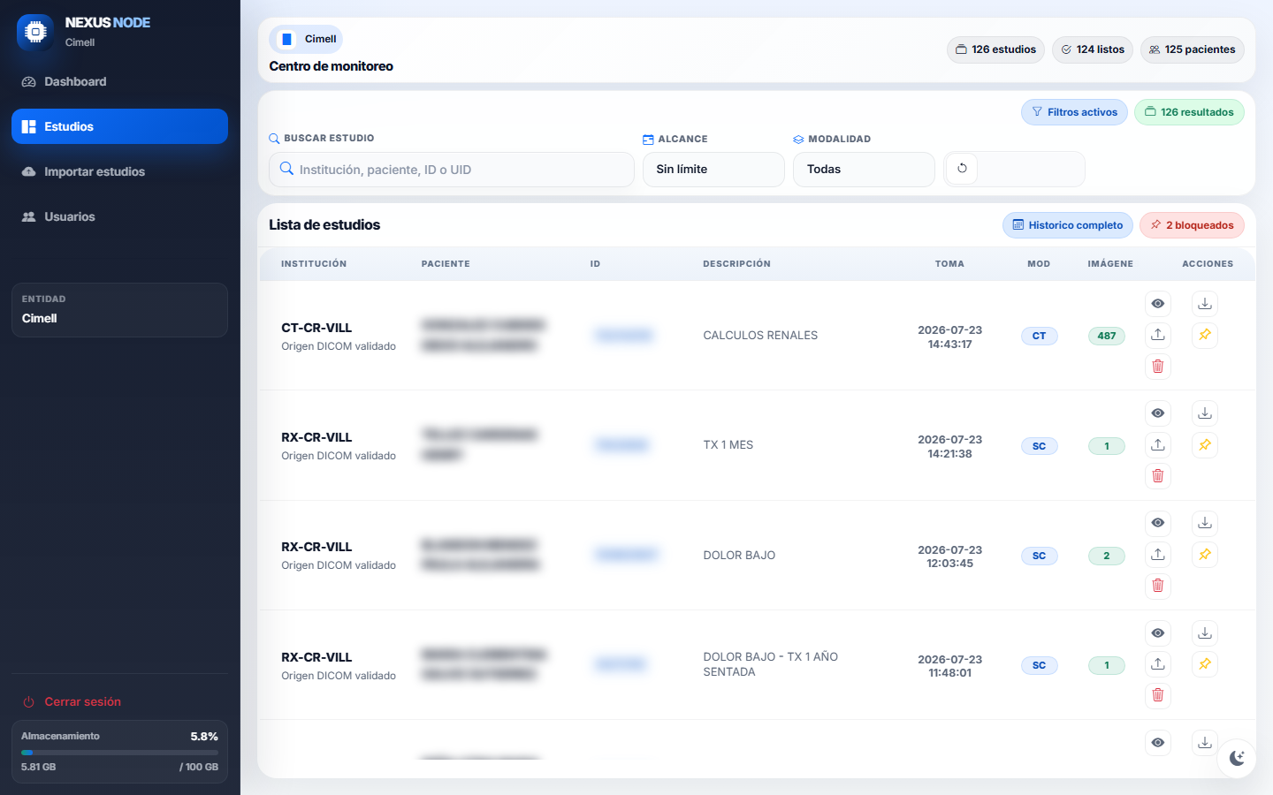Open Importar estudios page
This screenshot has height=795, width=1273.
[119, 171]
